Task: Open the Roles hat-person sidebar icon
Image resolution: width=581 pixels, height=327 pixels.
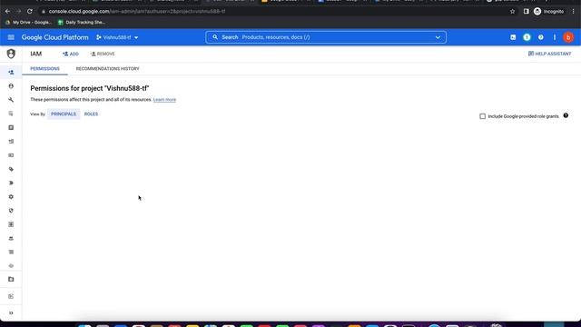Action: point(11,238)
